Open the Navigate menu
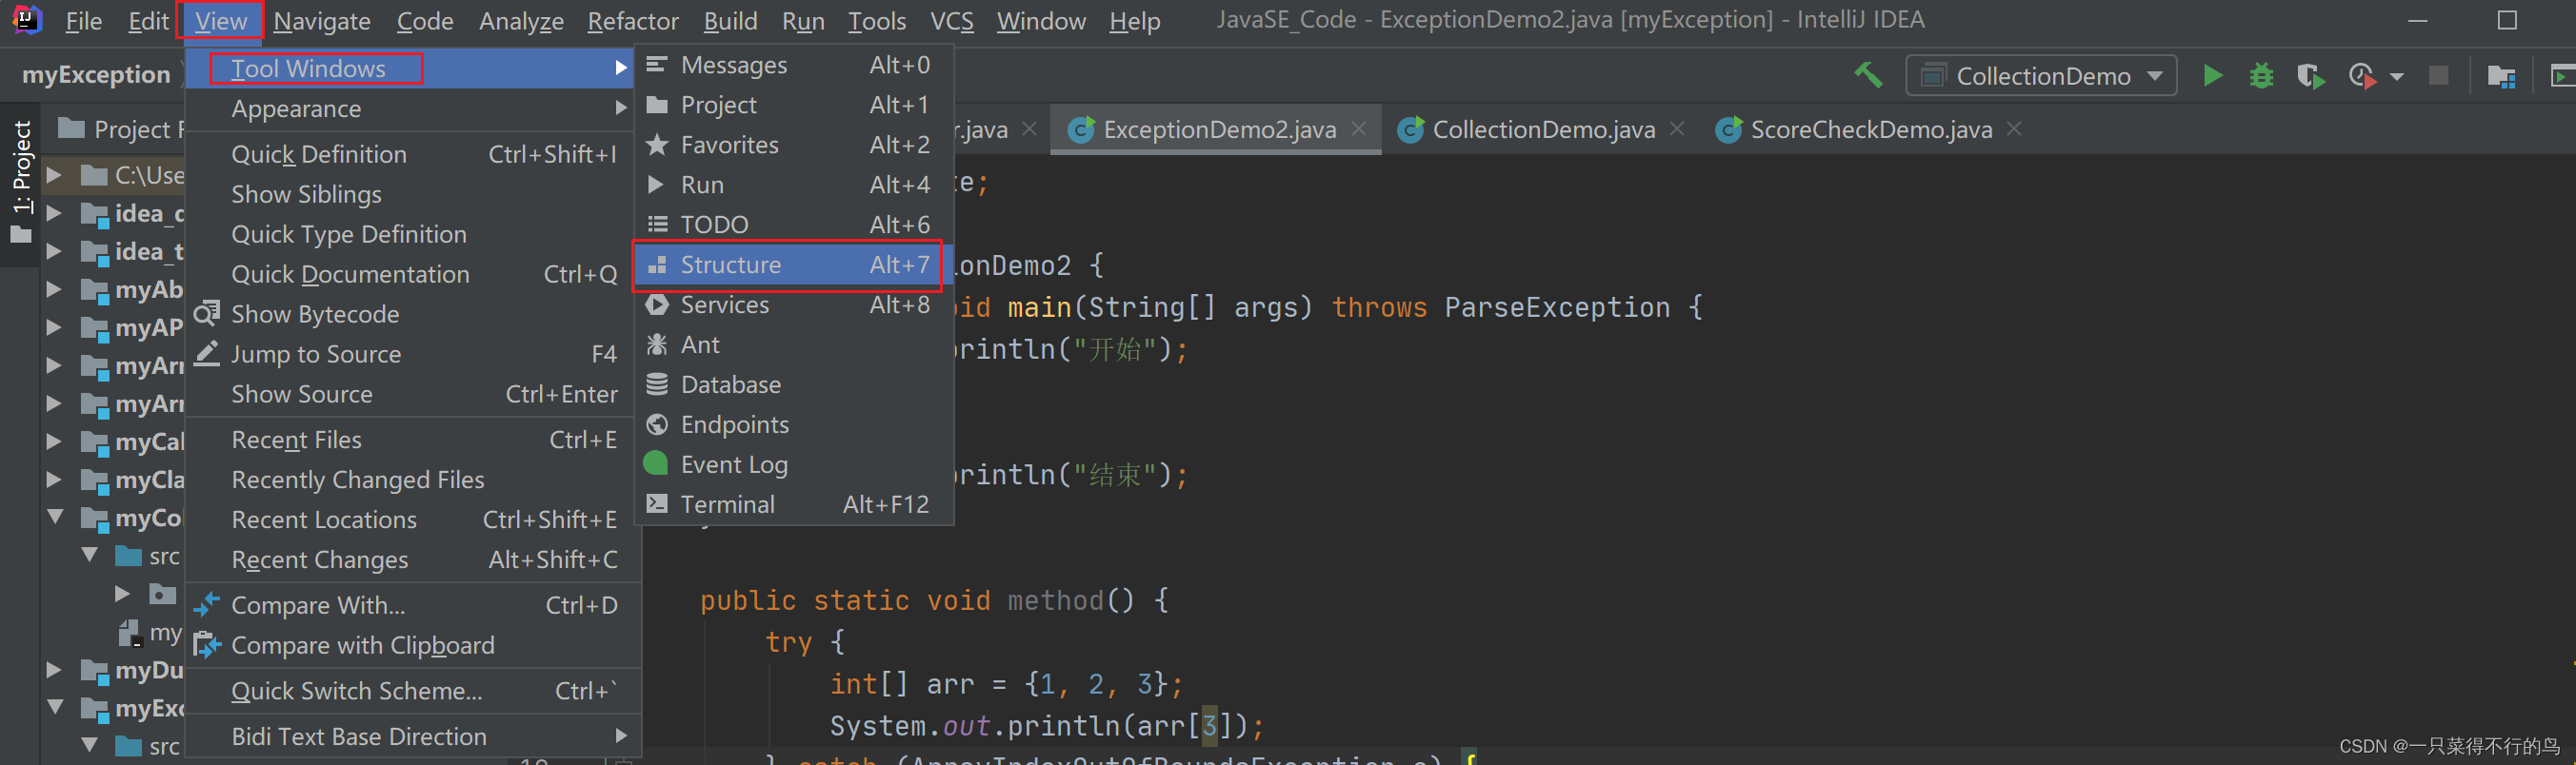Screen dimensions: 2576x765 pyautogui.click(x=321, y=21)
